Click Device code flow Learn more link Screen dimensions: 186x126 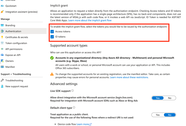click(84, 124)
